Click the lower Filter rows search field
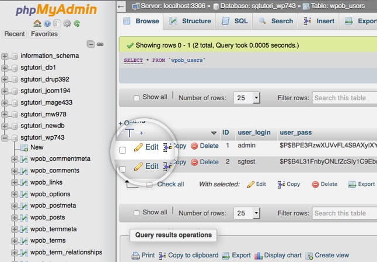Viewport: 377px width, 262px height. coord(344,213)
